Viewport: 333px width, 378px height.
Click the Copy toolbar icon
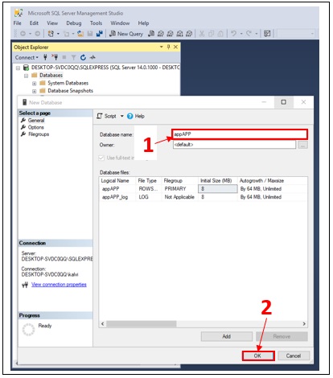pyautogui.click(x=212, y=34)
